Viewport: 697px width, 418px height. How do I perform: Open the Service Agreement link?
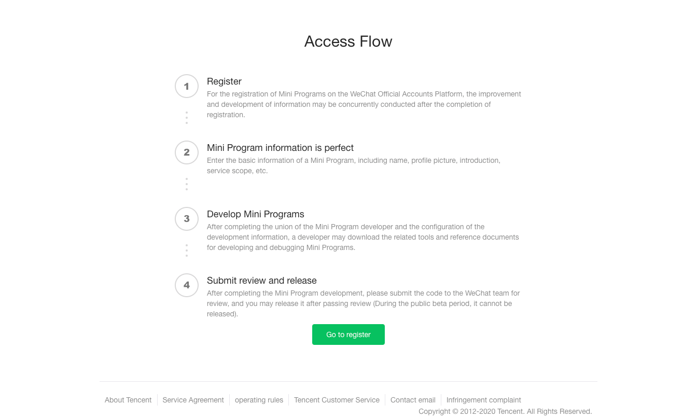pos(193,400)
